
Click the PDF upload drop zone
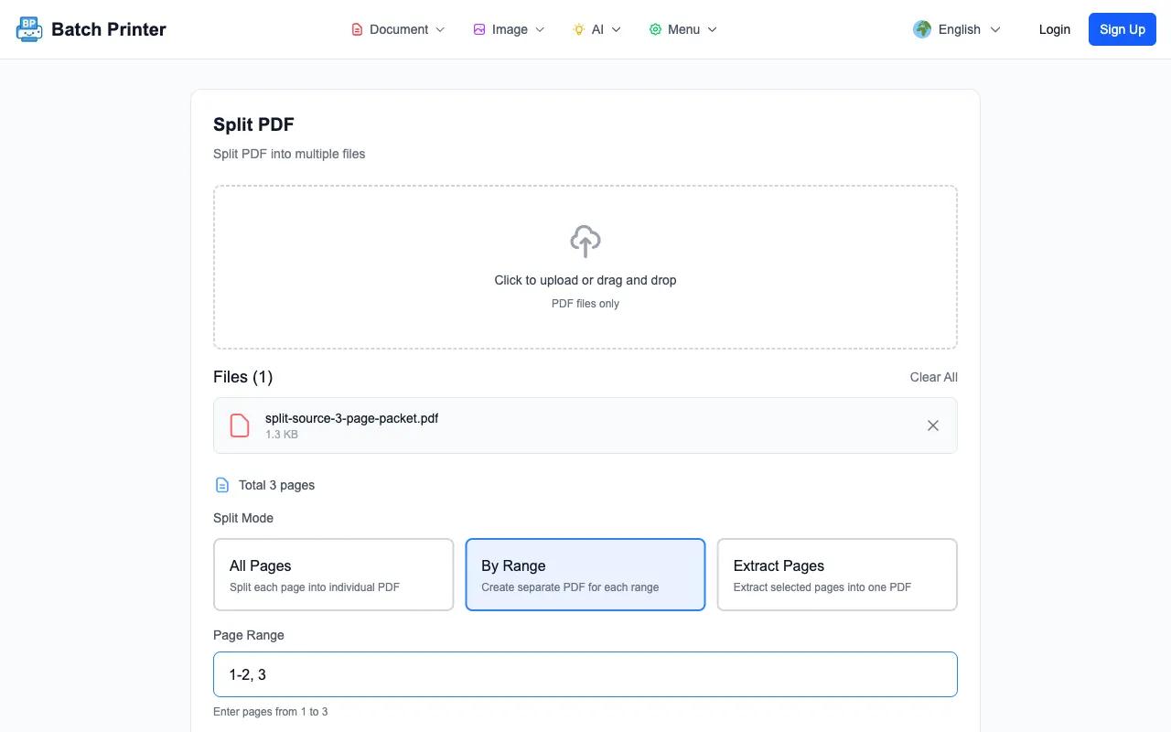(x=585, y=267)
